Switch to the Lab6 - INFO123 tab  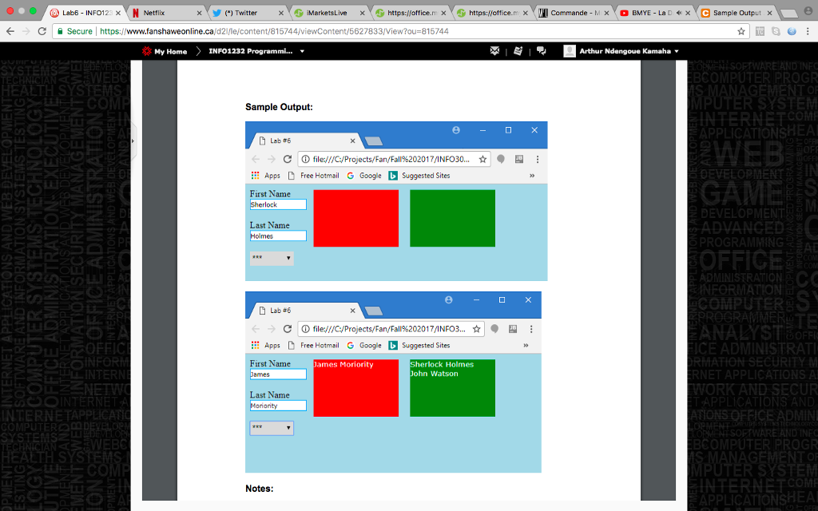click(x=86, y=13)
